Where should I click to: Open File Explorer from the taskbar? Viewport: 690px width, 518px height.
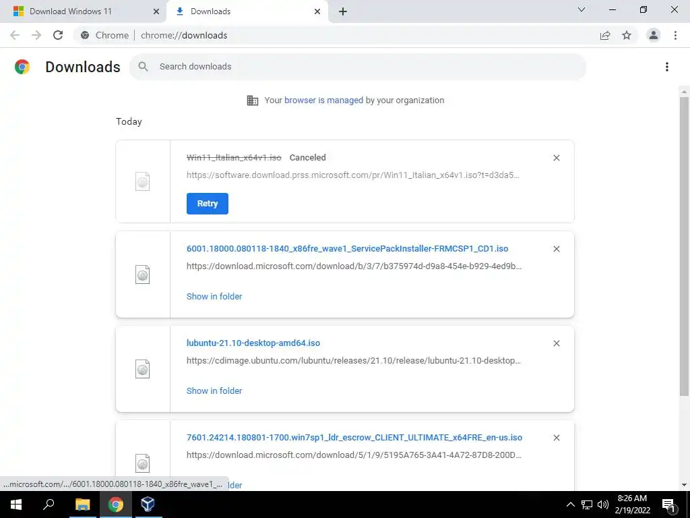82,505
